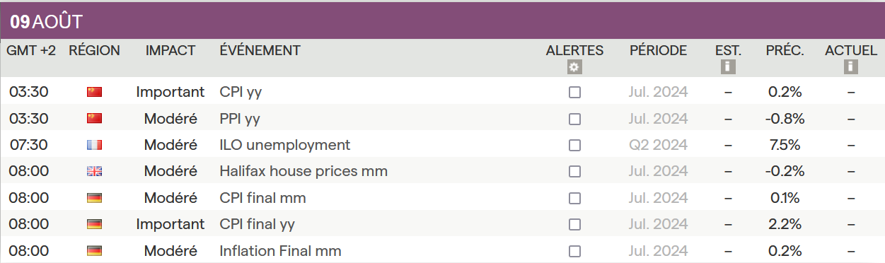Enable alert checkbox for China CPI yy
This screenshot has width=885, height=263.
574,92
